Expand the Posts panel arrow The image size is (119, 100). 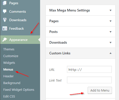(111, 32)
